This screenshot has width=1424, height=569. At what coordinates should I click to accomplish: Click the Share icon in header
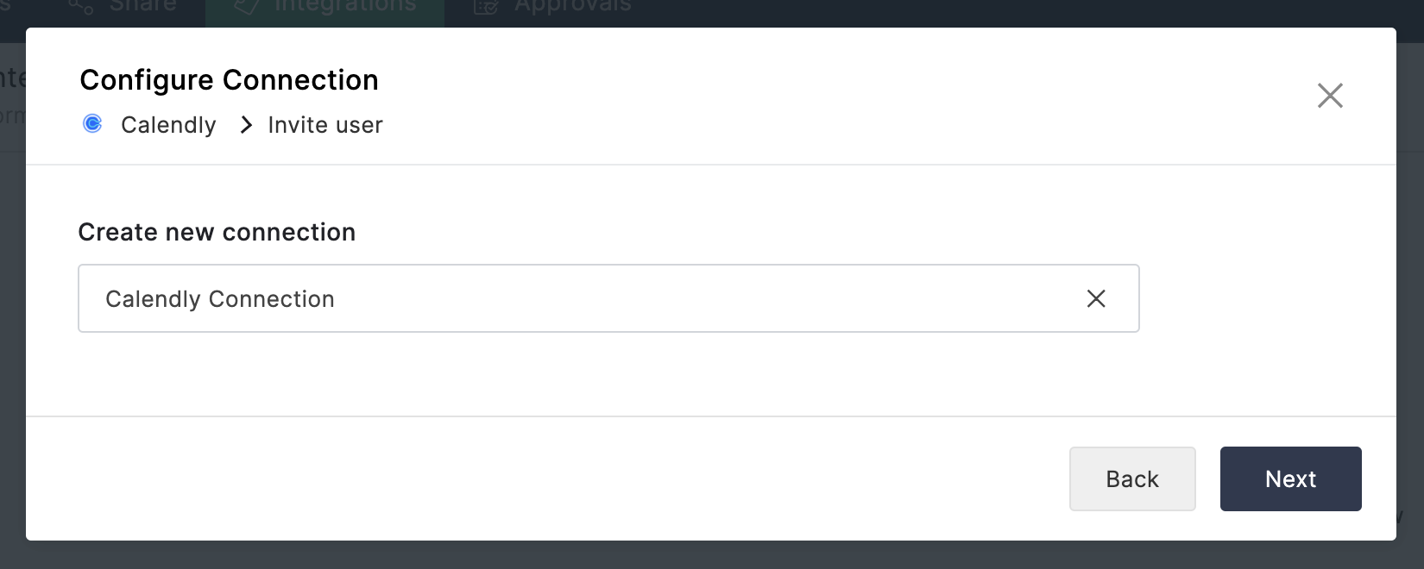81,8
